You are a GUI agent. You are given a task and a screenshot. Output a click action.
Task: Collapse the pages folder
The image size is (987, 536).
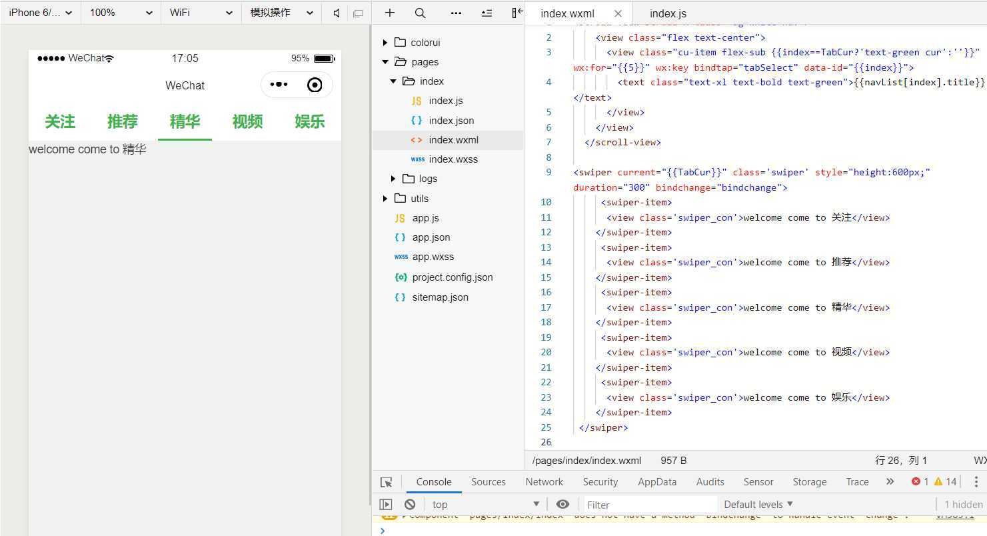[424, 62]
